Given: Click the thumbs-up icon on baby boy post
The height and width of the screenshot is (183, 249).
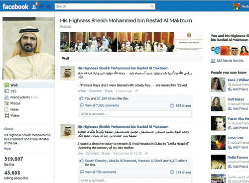Looking at the screenshot, I should tap(81, 98).
